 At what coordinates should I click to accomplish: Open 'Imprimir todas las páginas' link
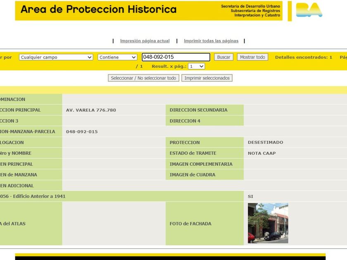211,41
